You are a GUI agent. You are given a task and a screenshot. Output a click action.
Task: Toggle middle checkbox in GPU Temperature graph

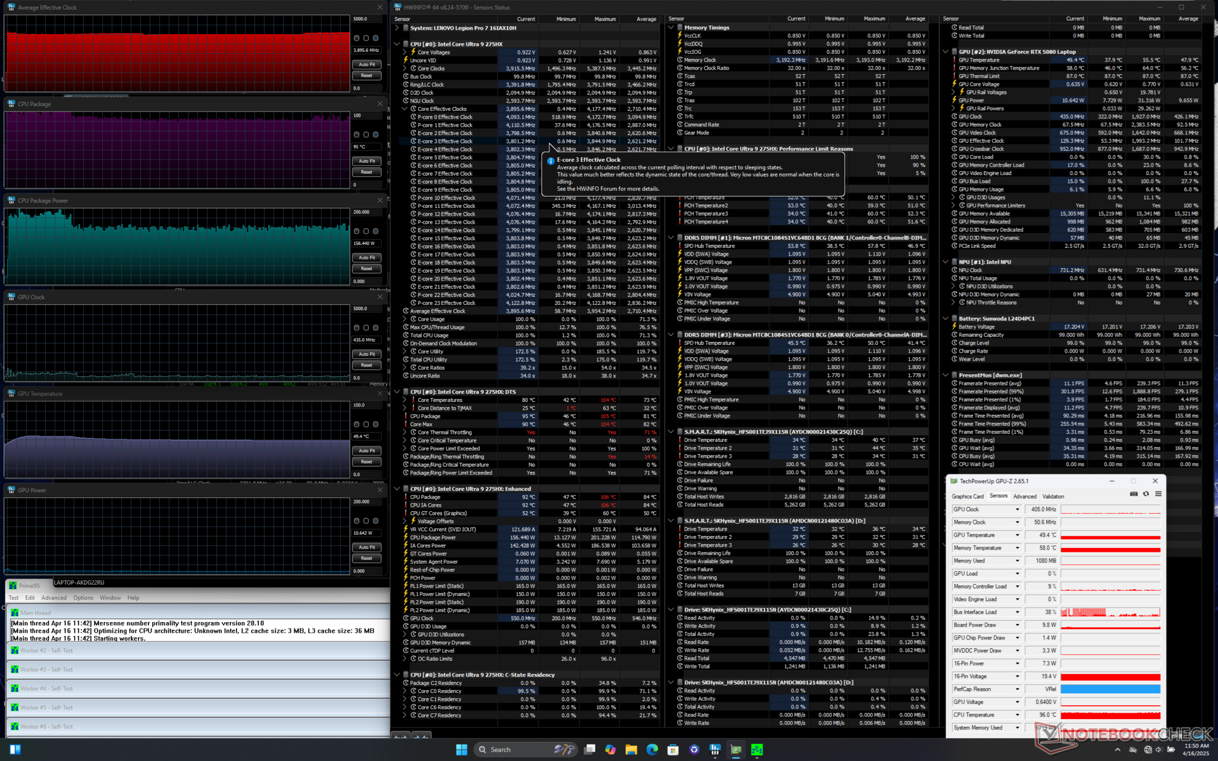point(366,424)
